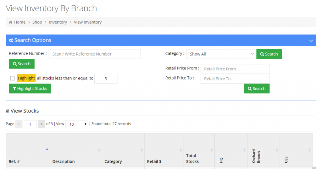Sort the Category column

point(142,150)
